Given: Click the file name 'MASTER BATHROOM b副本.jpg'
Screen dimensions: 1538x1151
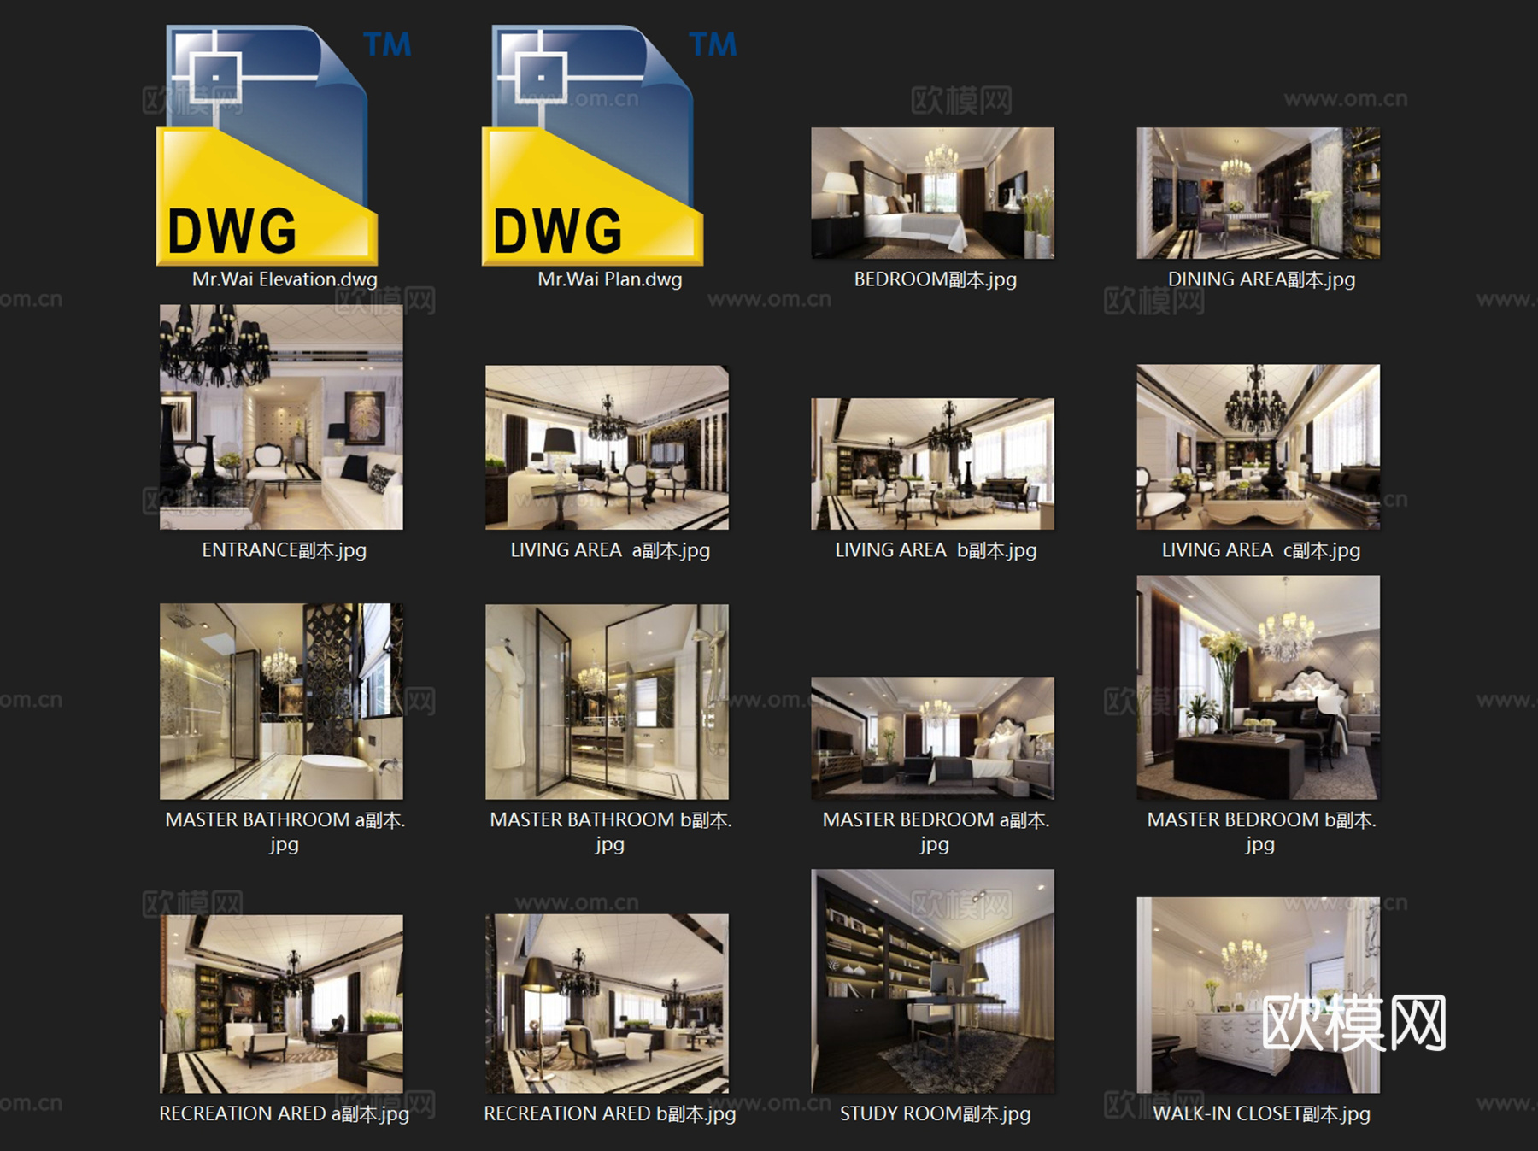Looking at the screenshot, I should point(610,831).
